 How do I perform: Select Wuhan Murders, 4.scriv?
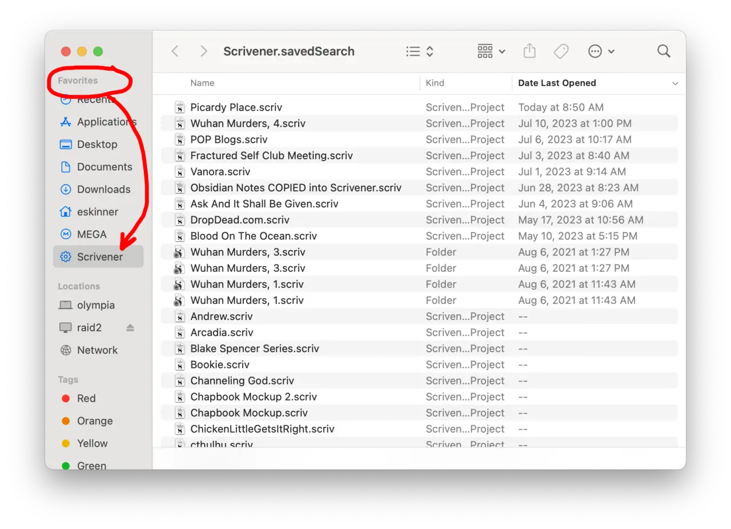pyautogui.click(x=419, y=123)
